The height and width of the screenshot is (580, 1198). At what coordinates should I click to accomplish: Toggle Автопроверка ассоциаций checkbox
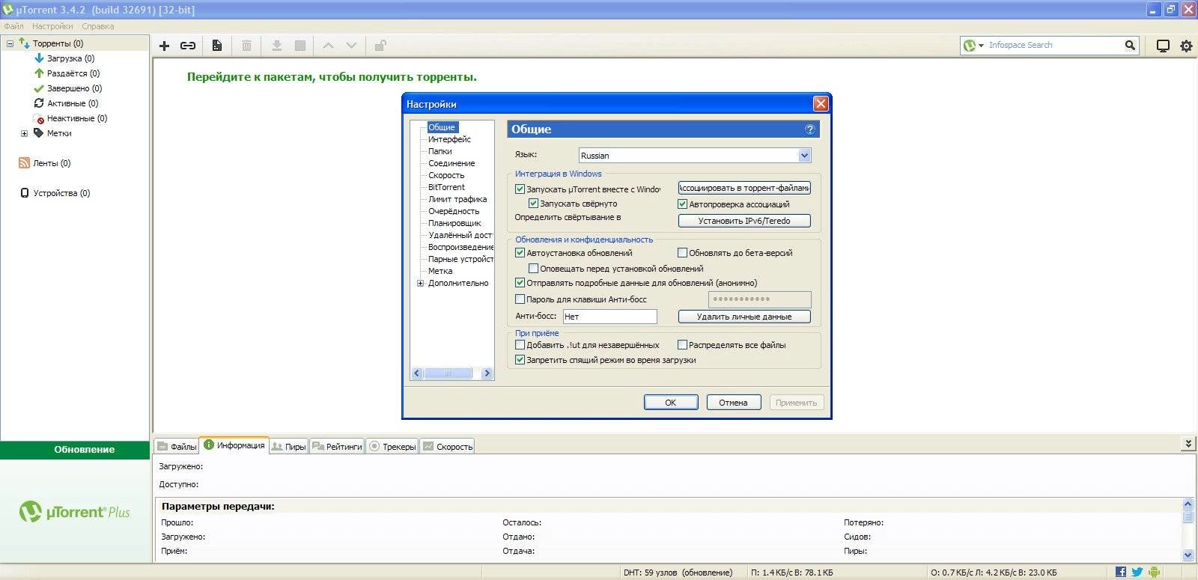(x=682, y=204)
